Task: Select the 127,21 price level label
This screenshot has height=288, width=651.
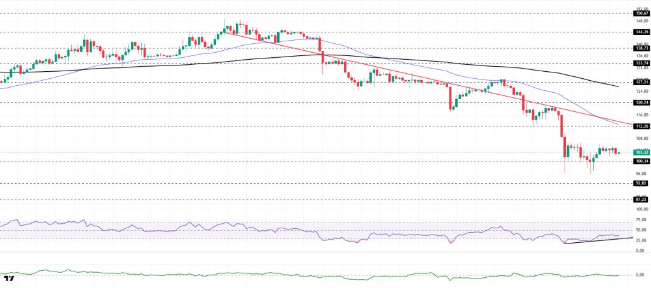Action: pos(641,82)
